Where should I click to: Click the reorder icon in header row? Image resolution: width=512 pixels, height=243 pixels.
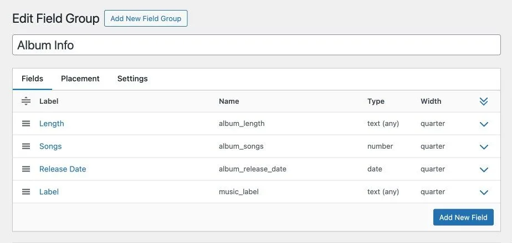(26, 102)
